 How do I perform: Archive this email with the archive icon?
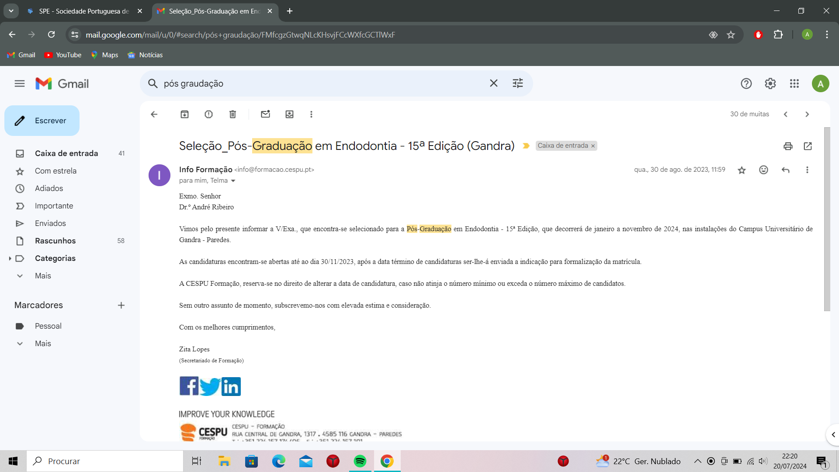(x=184, y=114)
